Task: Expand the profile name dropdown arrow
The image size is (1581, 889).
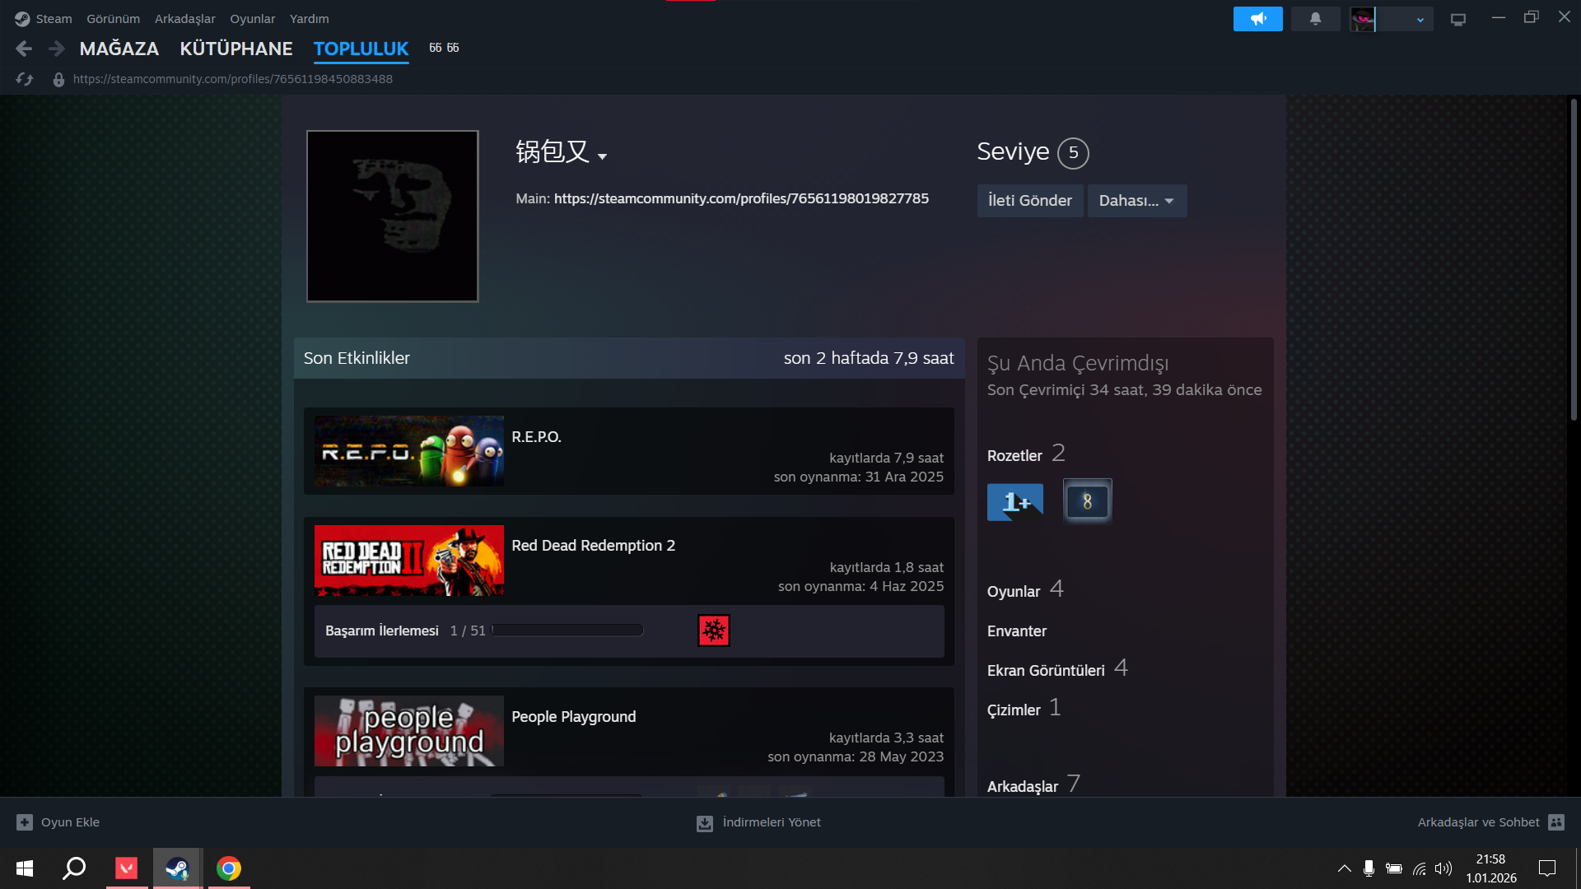Action: (x=603, y=156)
